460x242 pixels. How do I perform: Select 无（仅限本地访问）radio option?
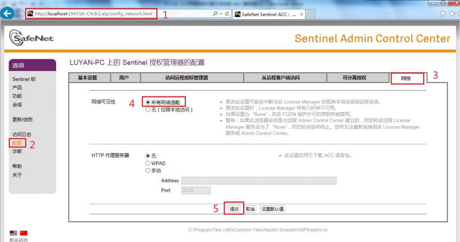(x=148, y=110)
